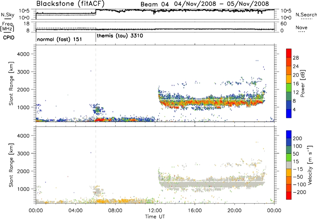This screenshot has height=219, width=317.
Task: Click the '1000' range tick in the velocity panel
Action: 23,189
